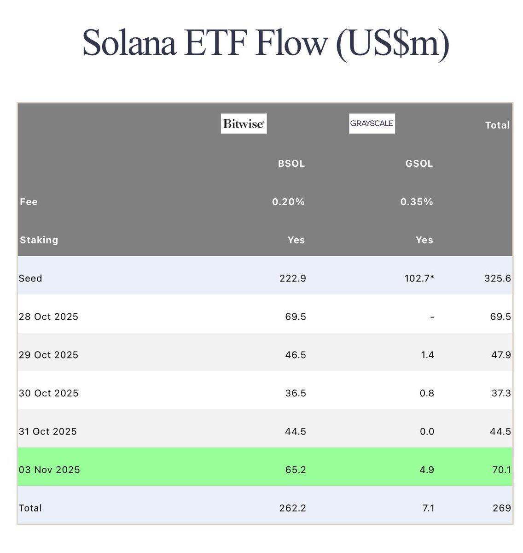Image resolution: width=523 pixels, height=553 pixels.
Task: Select the 0.35% GSOL fee value
Action: point(417,202)
